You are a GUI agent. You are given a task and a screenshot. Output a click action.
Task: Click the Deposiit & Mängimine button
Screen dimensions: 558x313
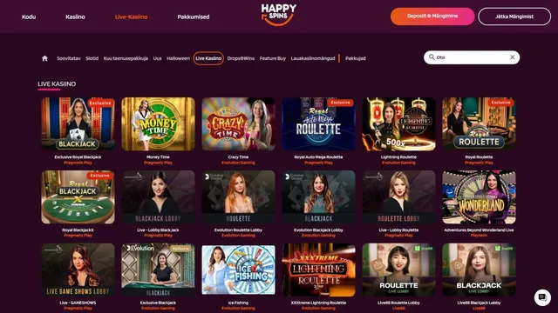point(432,17)
